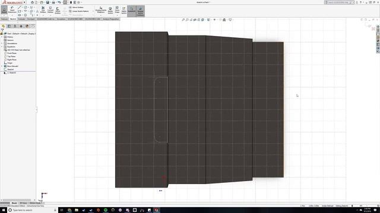This screenshot has width=380, height=213.
Task: Select the material entry in the tree
Action: coord(17,50)
